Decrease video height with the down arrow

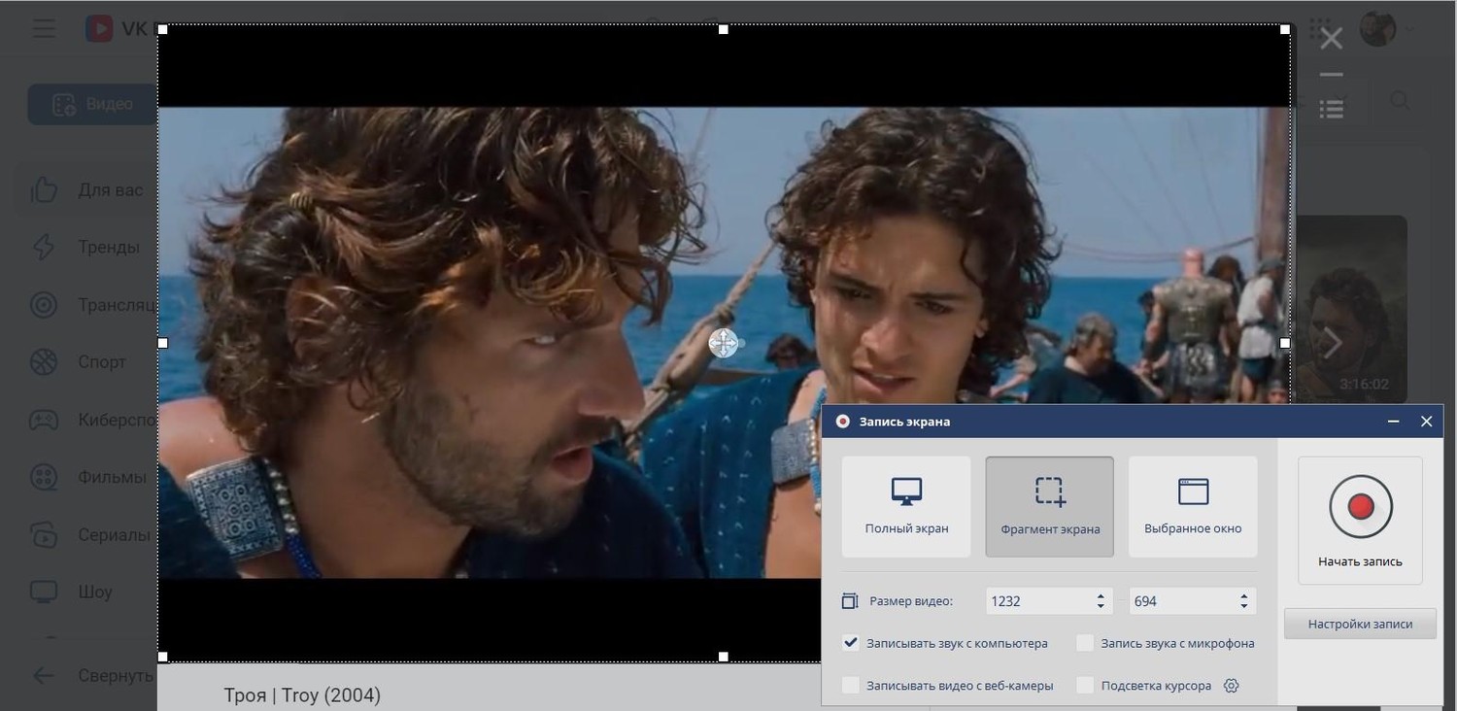pyautogui.click(x=1244, y=607)
